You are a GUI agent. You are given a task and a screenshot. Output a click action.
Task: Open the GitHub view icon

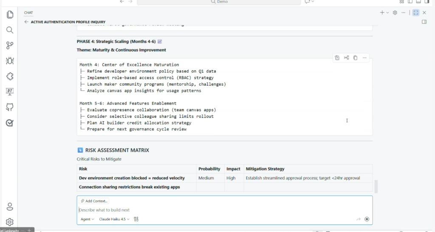coord(10,107)
